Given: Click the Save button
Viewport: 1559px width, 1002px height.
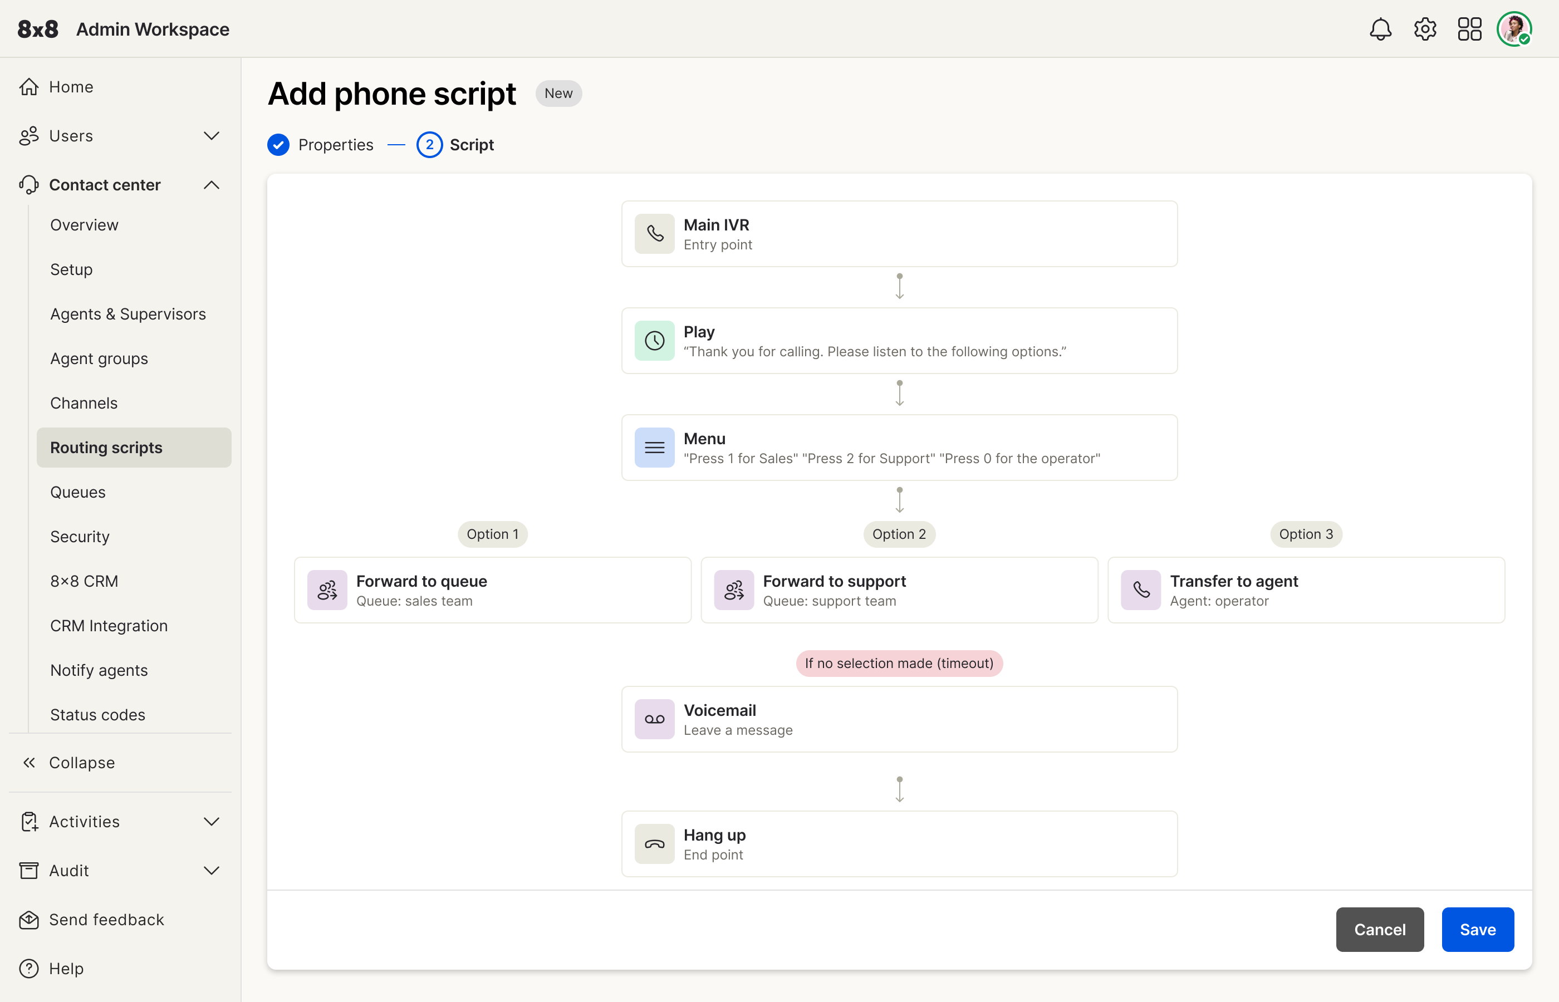Looking at the screenshot, I should click(1478, 929).
